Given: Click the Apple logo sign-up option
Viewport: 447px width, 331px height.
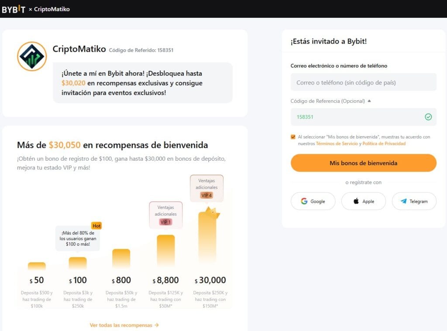Looking at the screenshot, I should coord(356,201).
